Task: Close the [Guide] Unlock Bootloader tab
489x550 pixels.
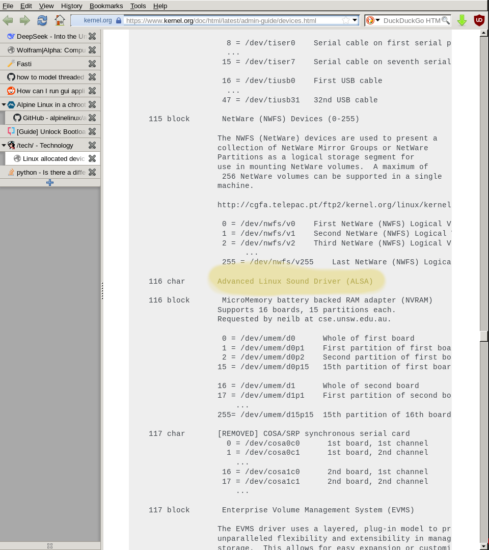Action: pyautogui.click(x=92, y=131)
